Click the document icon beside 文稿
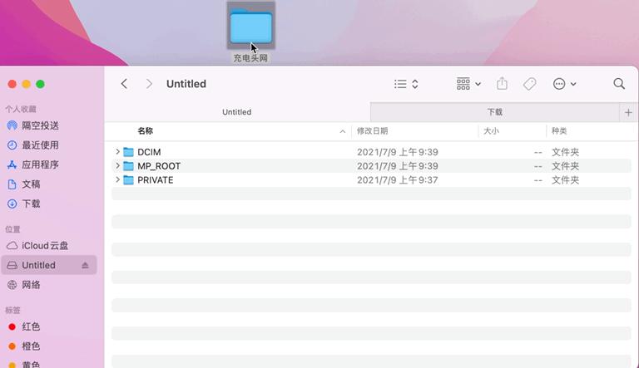Viewport: 639px width, 368px height. [x=12, y=184]
